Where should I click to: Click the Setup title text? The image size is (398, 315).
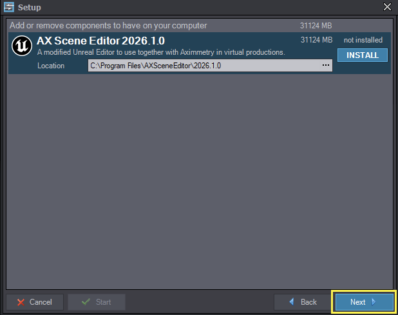[x=29, y=7]
